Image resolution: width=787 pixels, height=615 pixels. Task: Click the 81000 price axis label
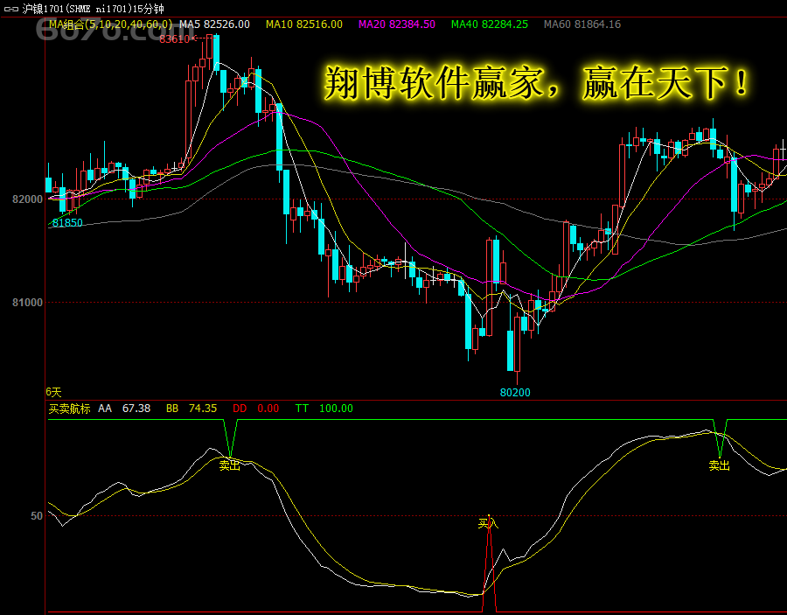coord(28,302)
